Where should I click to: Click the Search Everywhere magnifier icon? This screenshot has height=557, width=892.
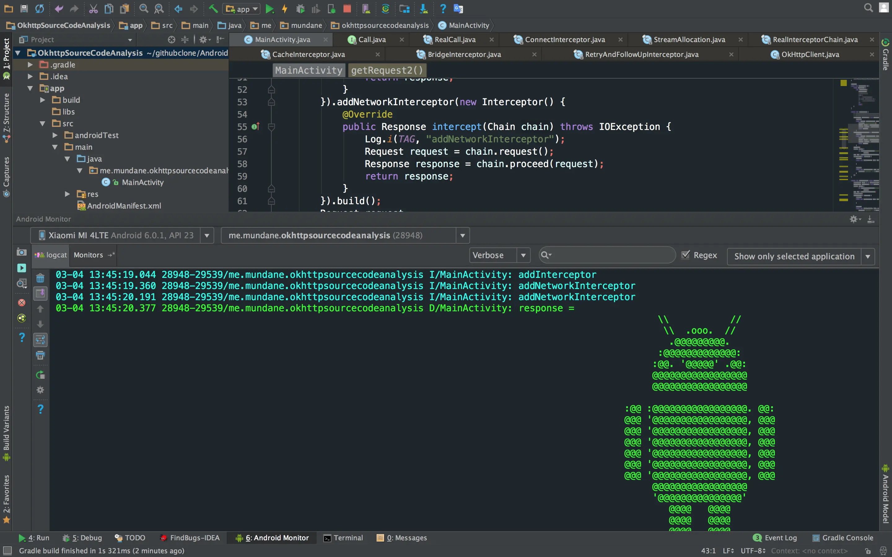[868, 8]
